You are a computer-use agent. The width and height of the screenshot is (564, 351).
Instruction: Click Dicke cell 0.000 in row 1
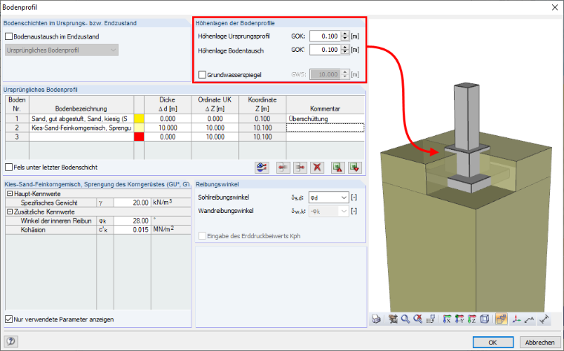[x=168, y=119]
